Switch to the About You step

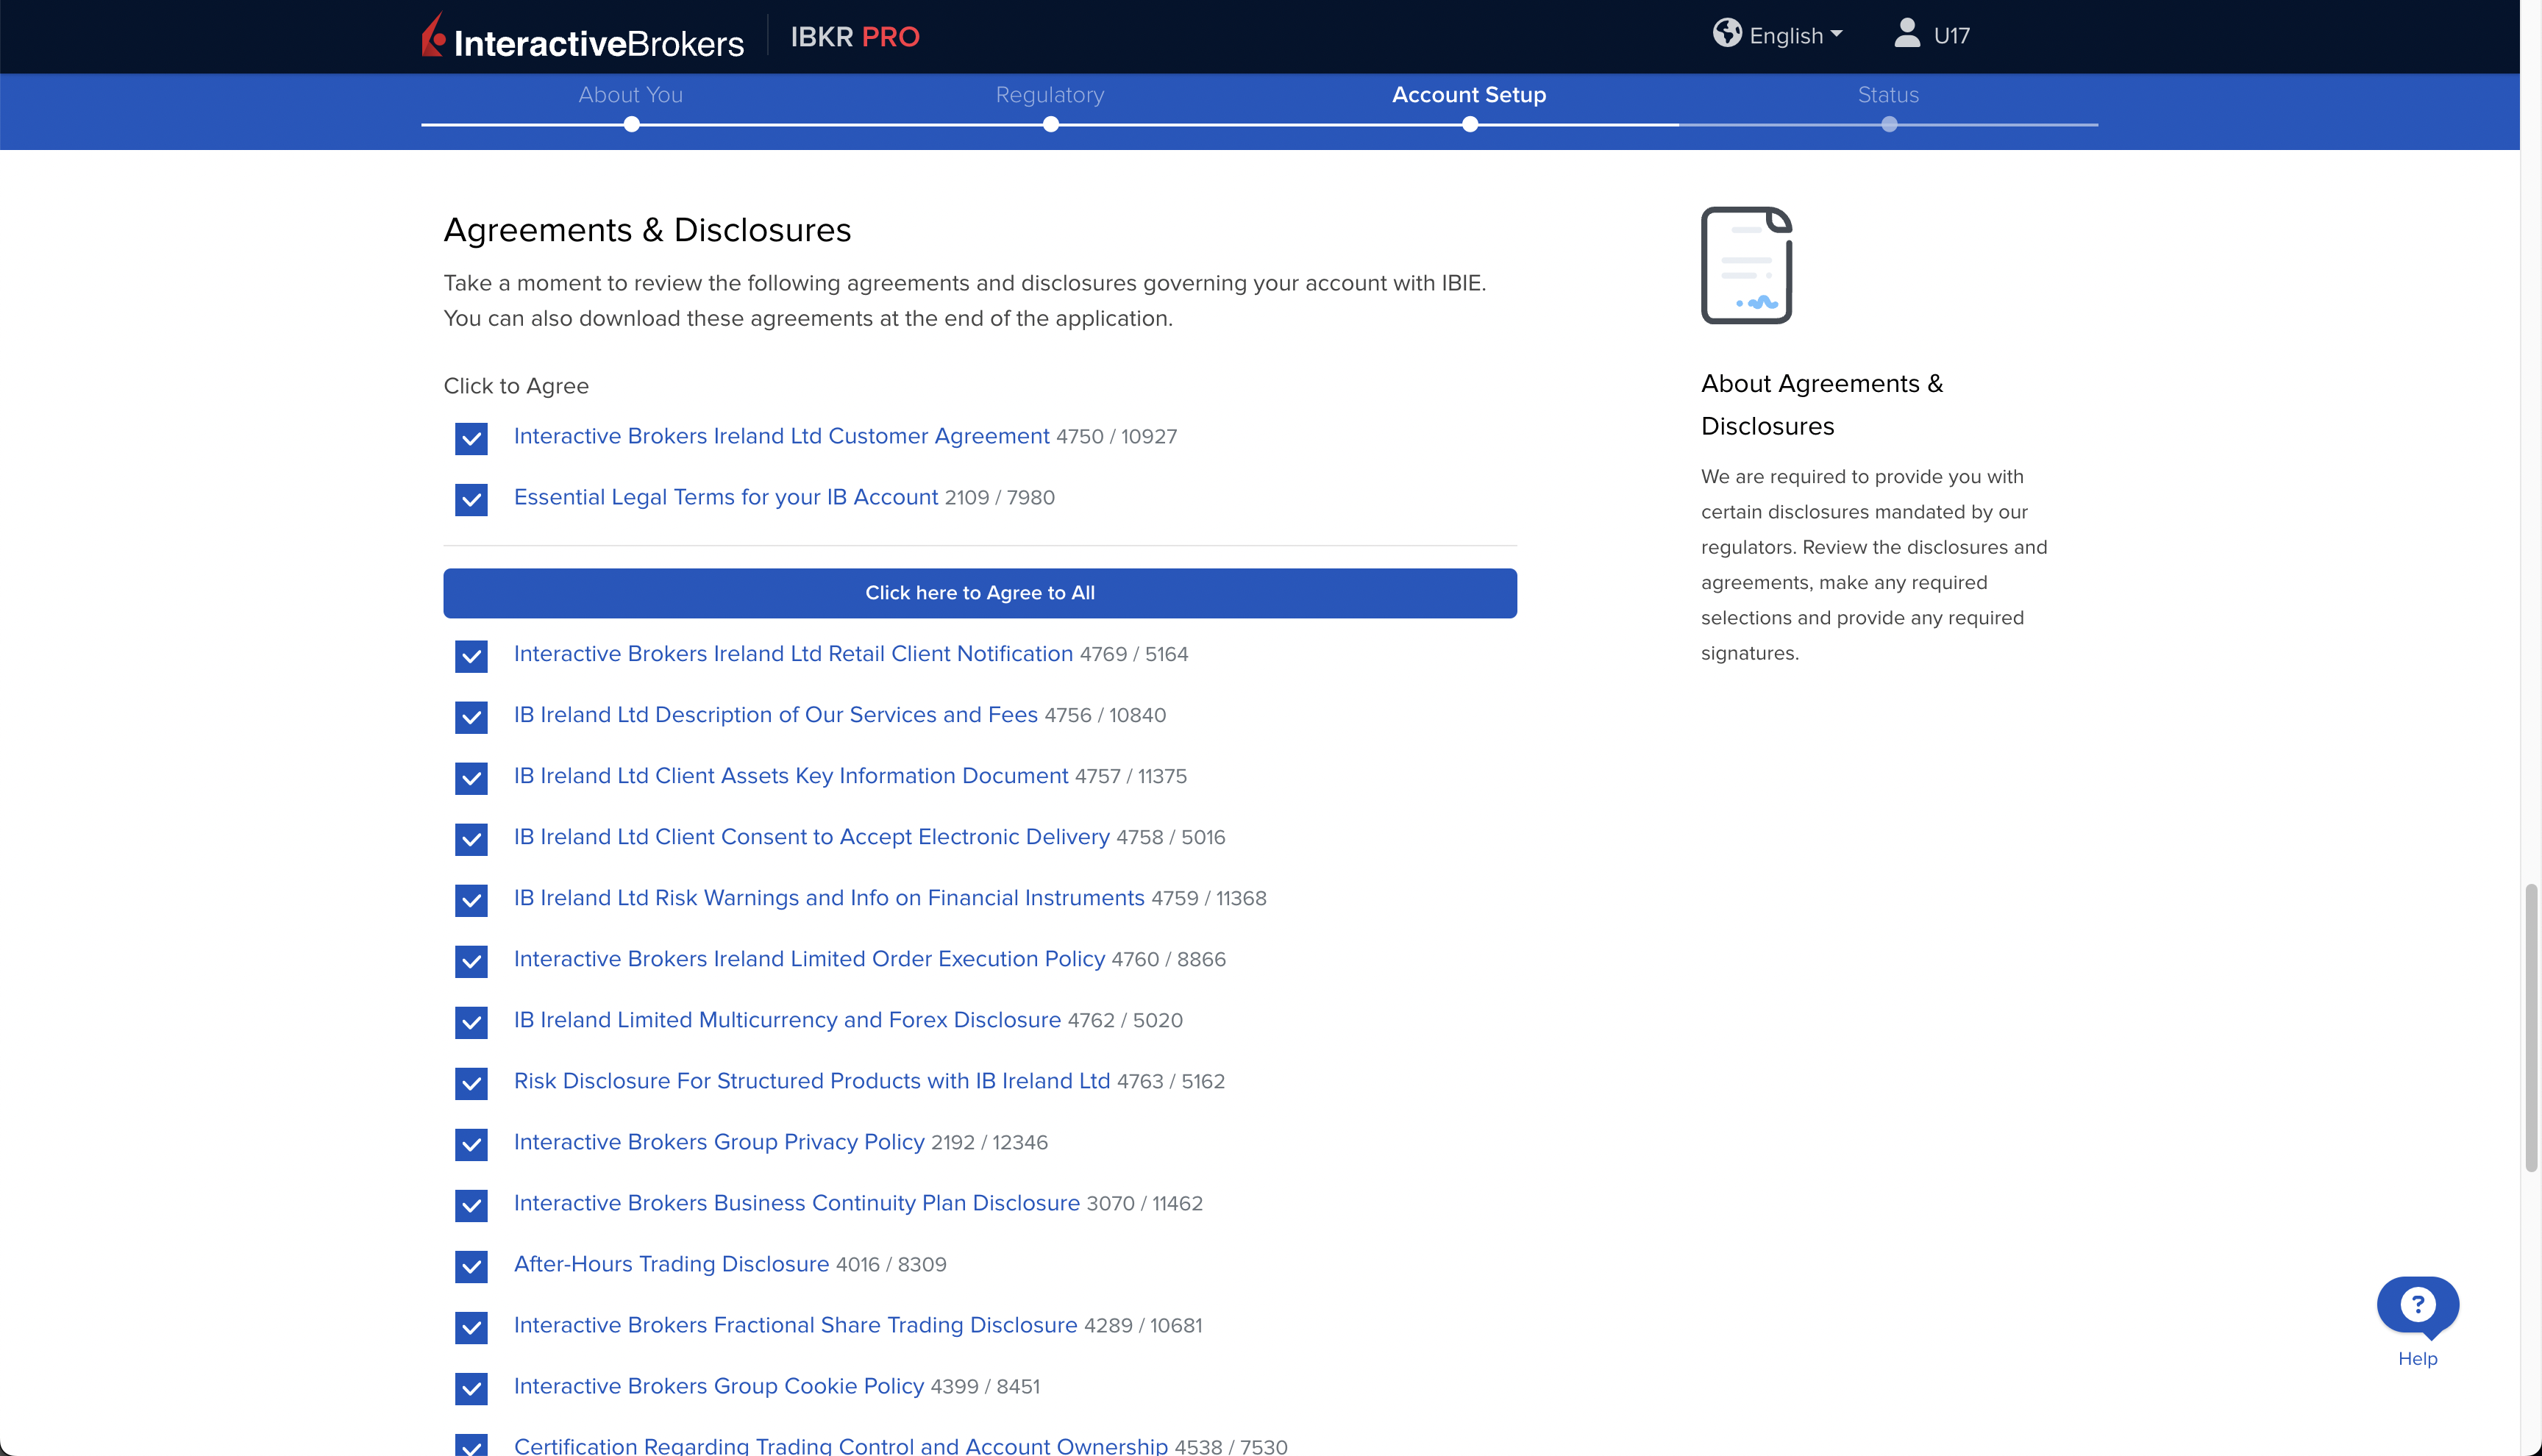pyautogui.click(x=630, y=95)
